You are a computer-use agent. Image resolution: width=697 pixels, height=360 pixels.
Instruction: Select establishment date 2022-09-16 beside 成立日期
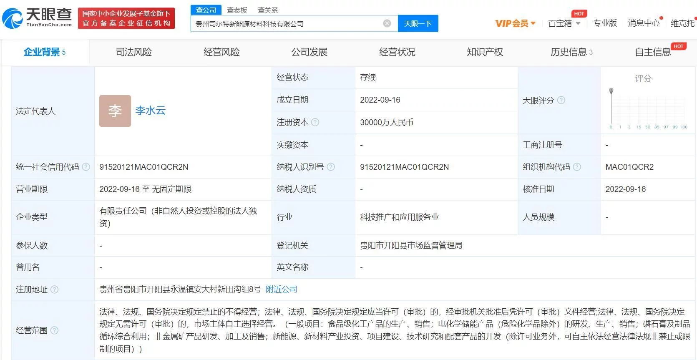pyautogui.click(x=380, y=100)
